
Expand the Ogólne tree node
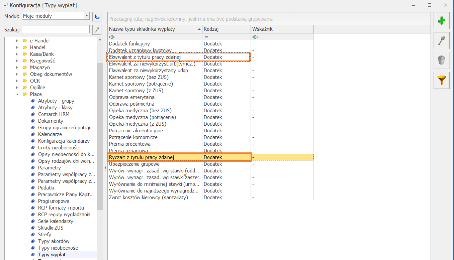[x=17, y=88]
